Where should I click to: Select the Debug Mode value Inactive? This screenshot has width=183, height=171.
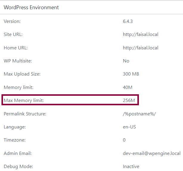[x=131, y=167]
